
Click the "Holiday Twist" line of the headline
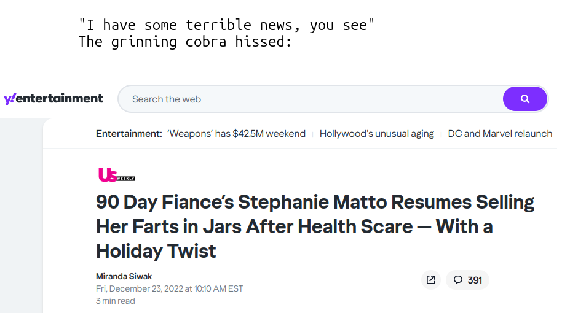[156, 251]
